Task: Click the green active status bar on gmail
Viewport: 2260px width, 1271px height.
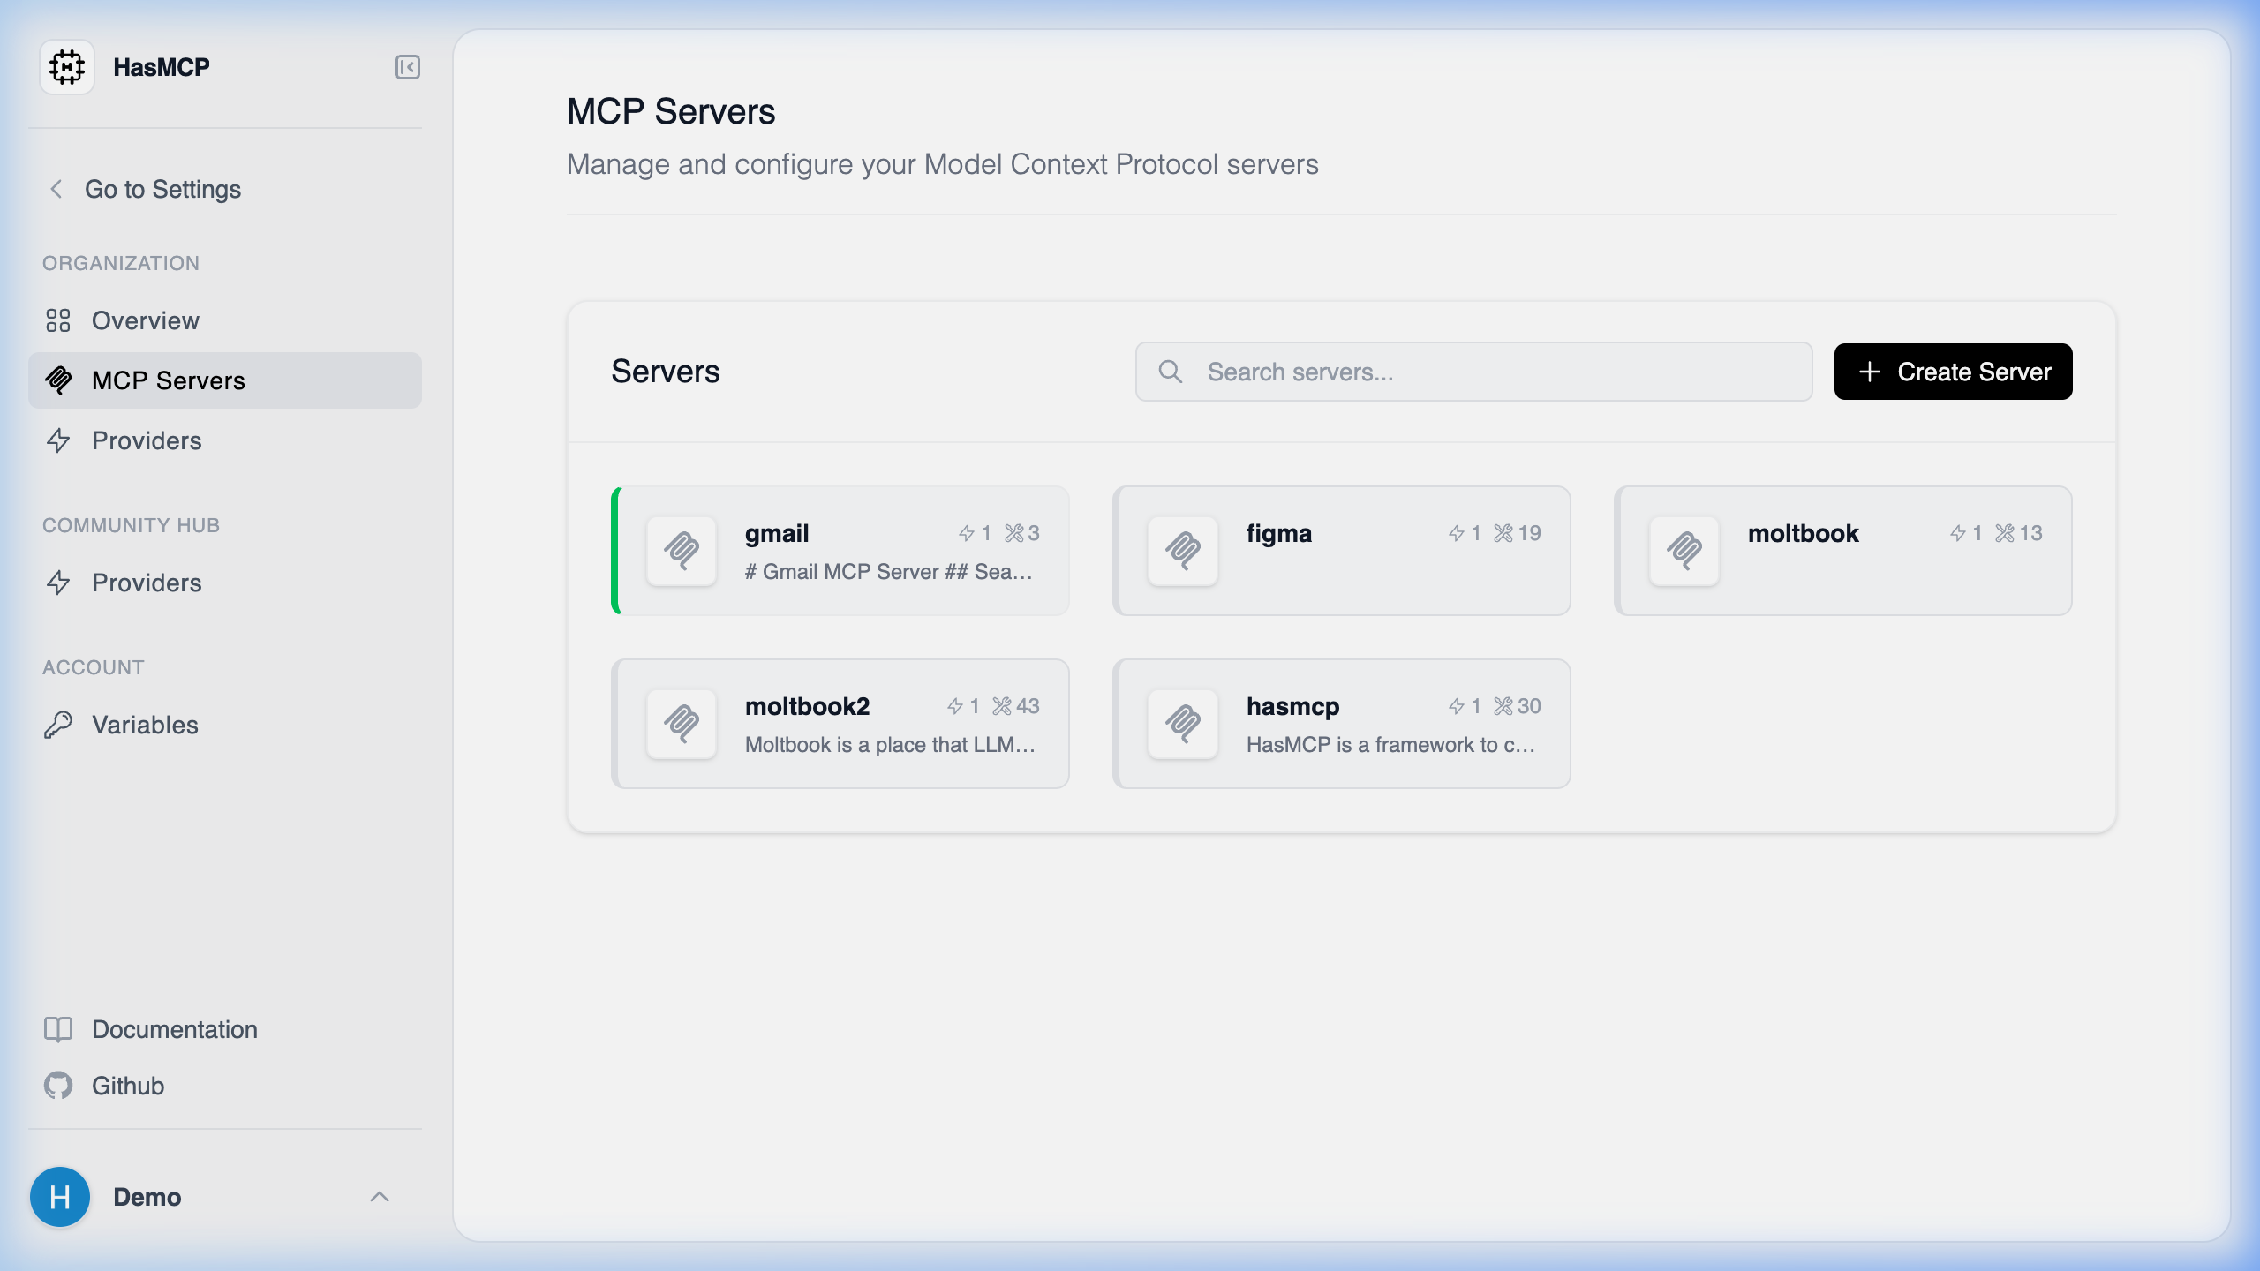Action: pos(617,551)
